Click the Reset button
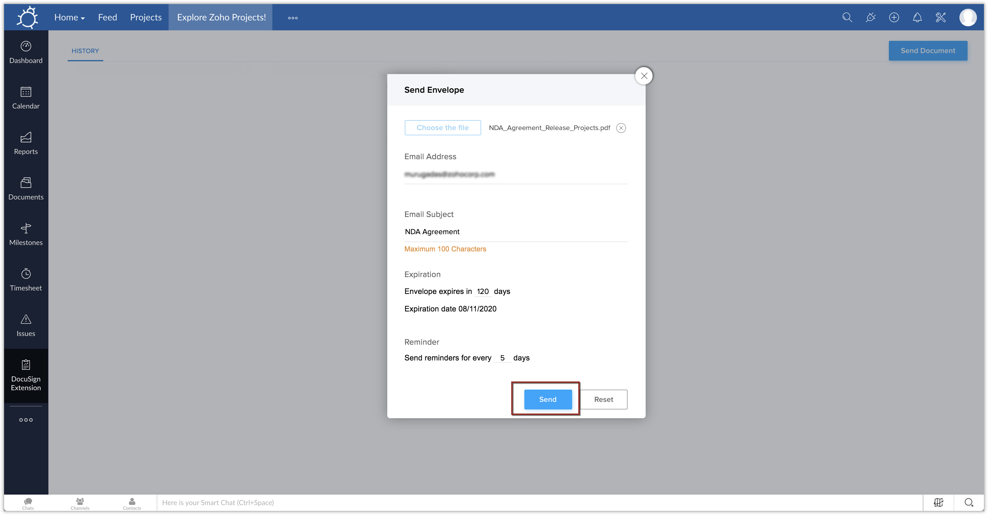The height and width of the screenshot is (515, 988). (603, 399)
